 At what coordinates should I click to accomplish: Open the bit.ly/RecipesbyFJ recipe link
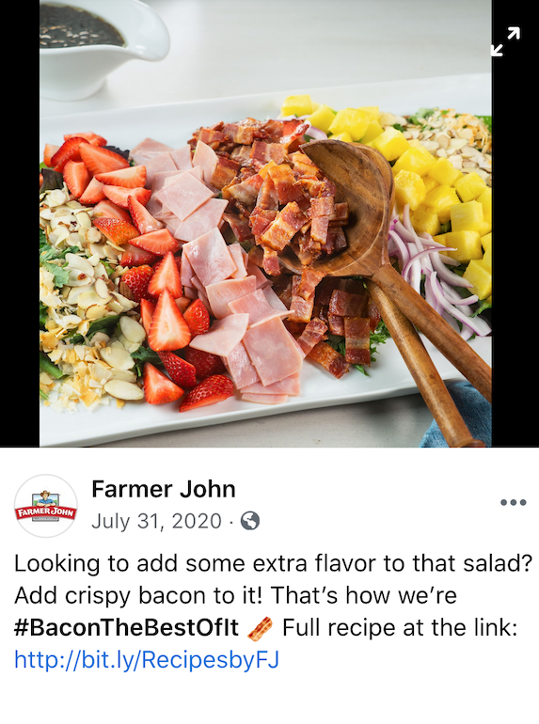(x=147, y=660)
